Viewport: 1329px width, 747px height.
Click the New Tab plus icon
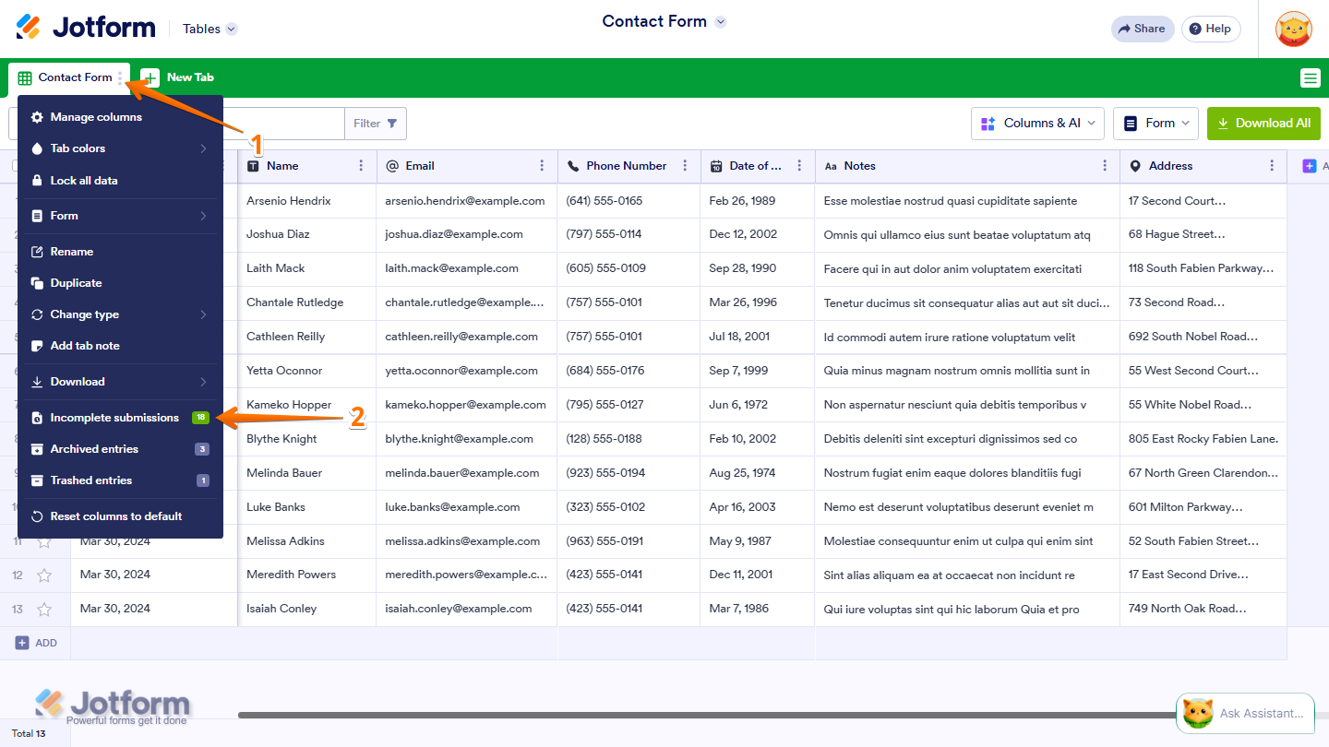click(150, 78)
